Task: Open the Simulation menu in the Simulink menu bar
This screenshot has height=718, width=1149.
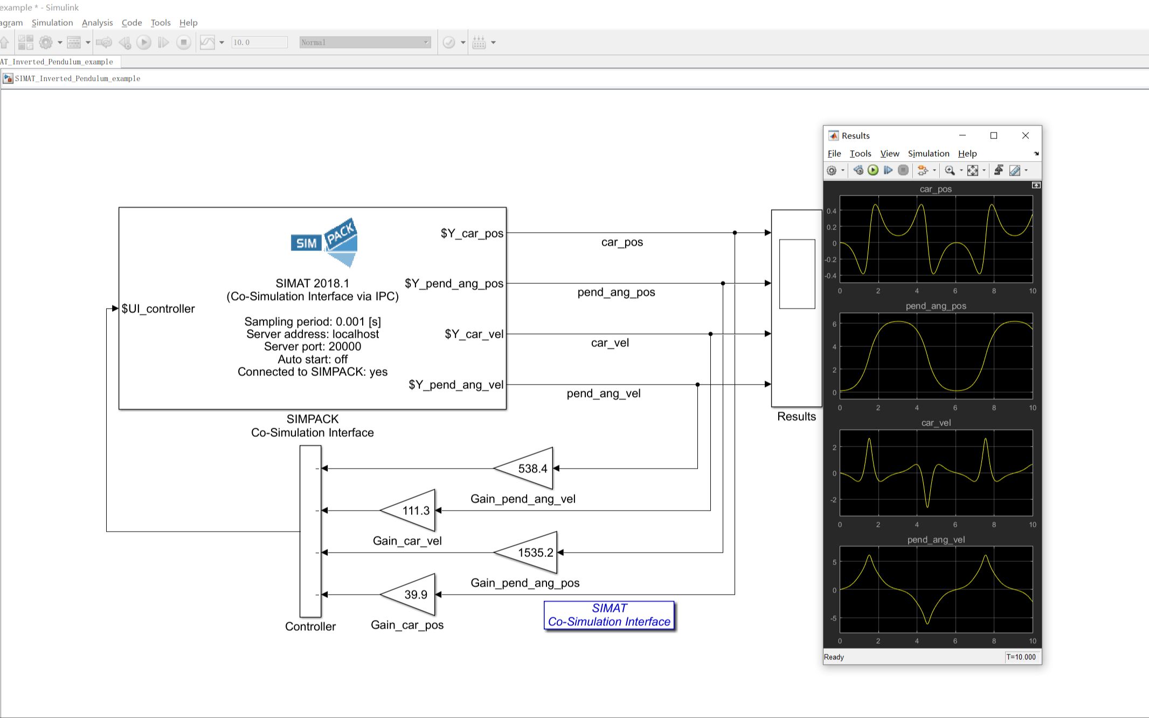Action: [52, 23]
